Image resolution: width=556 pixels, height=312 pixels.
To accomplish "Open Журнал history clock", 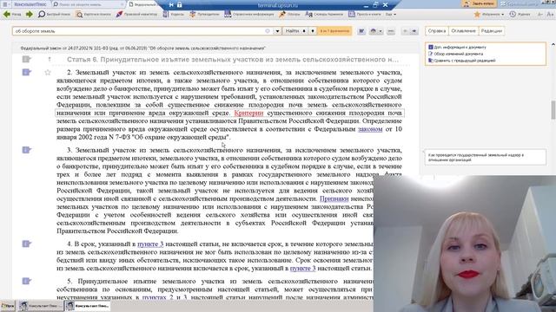I will coord(520,14).
